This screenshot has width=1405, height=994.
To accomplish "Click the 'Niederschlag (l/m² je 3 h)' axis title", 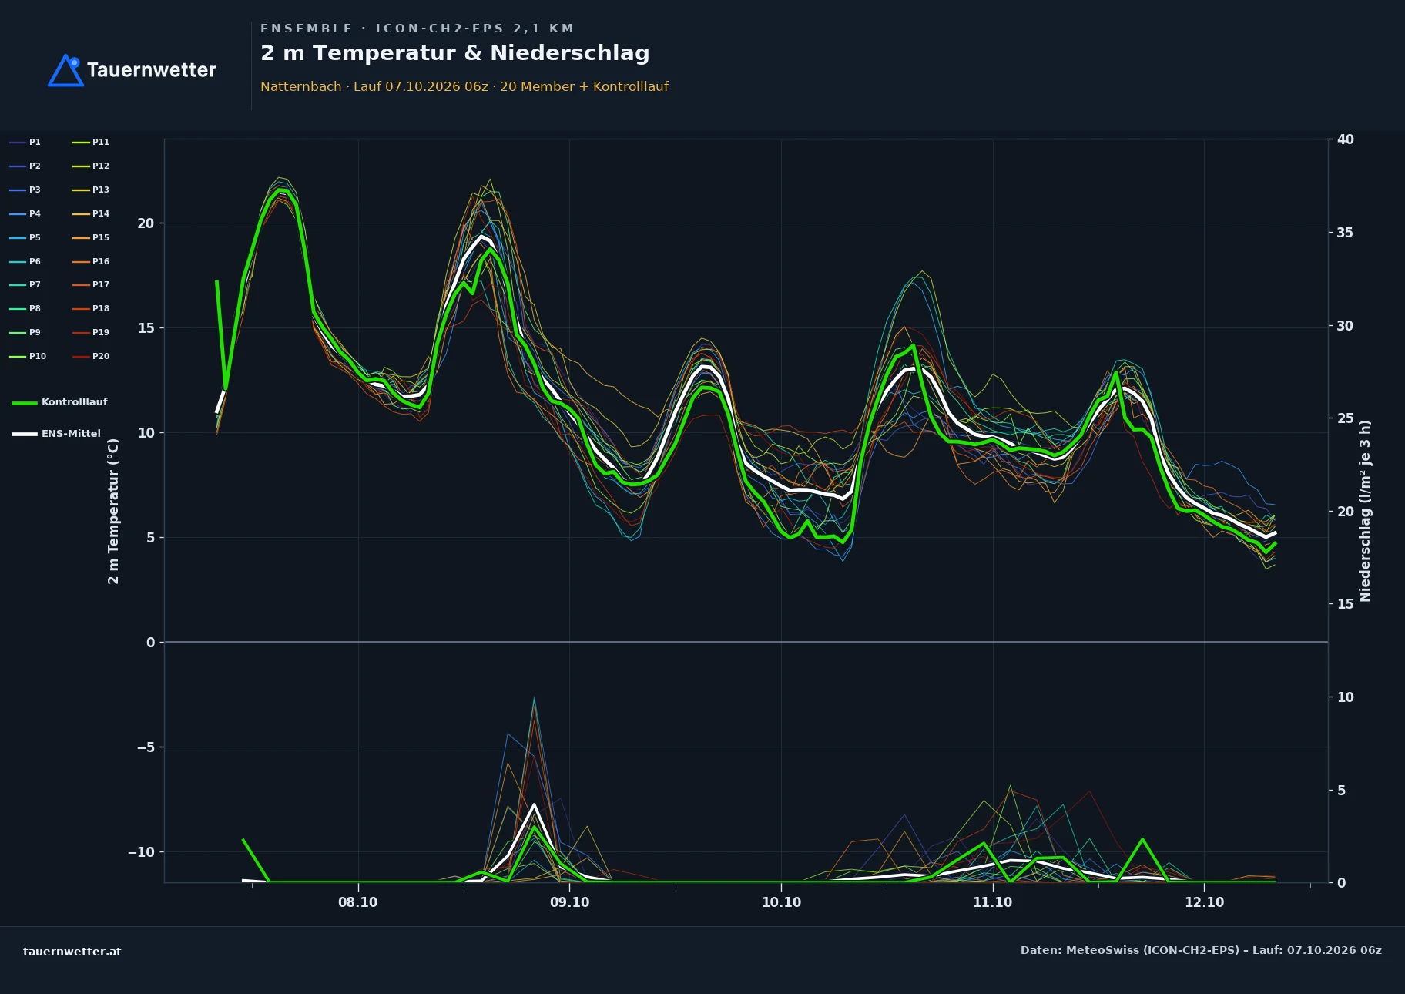I will [x=1365, y=511].
